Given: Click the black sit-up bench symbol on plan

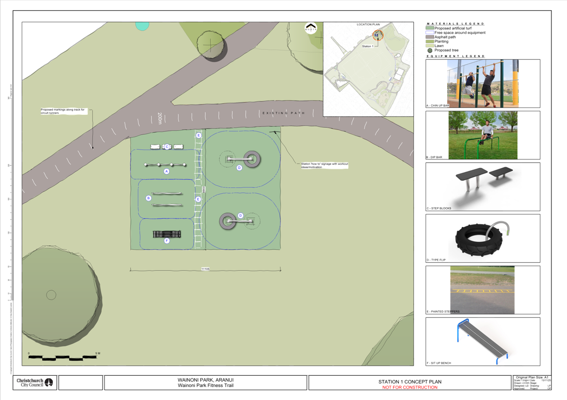Looking at the screenshot, I should pos(167,234).
